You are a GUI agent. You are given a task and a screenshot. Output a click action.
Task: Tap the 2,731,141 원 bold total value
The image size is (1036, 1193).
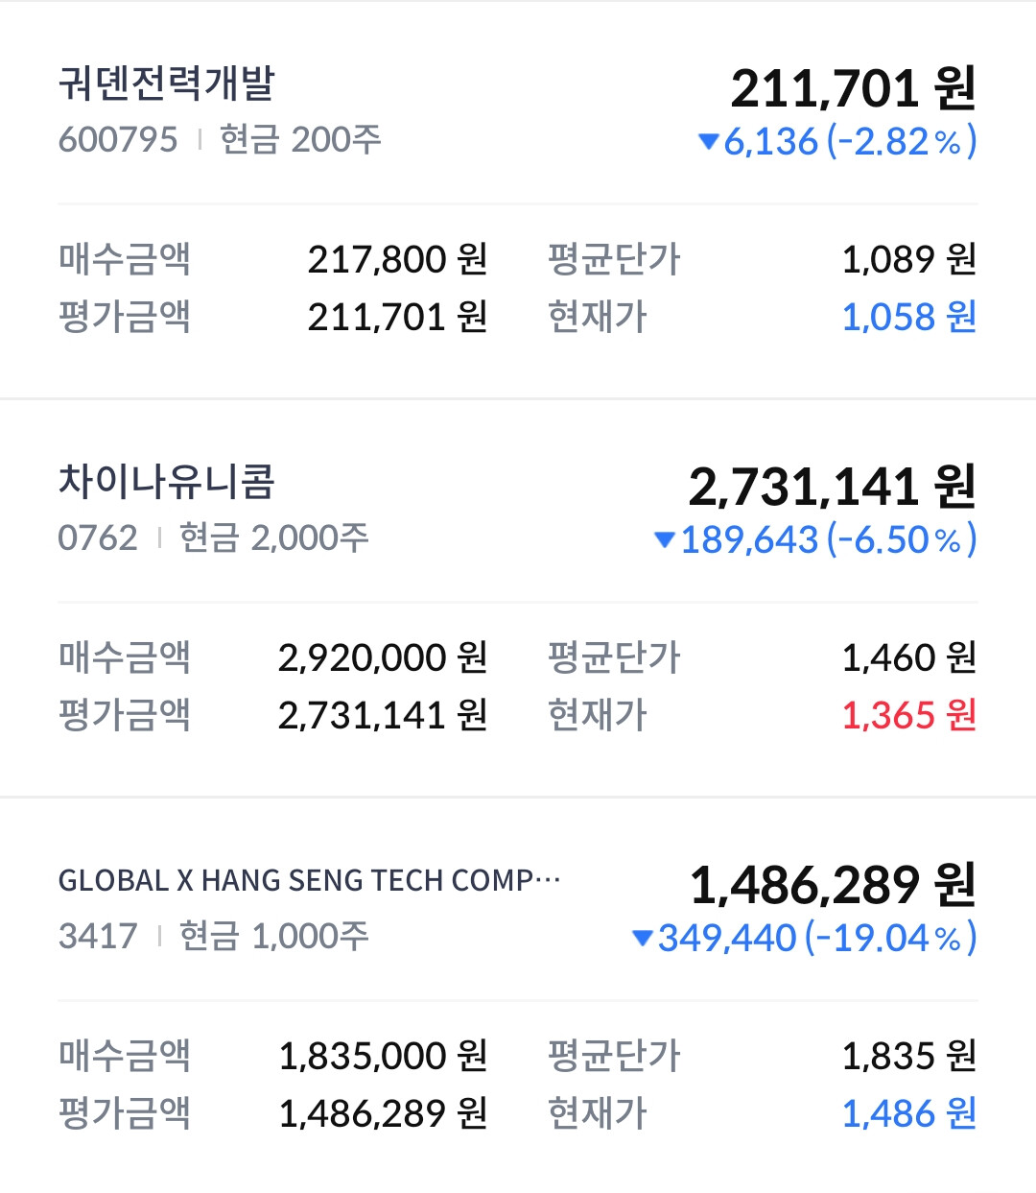point(832,487)
